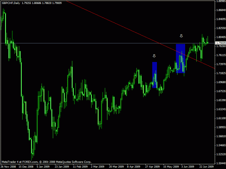Click the 1.67535 price axis label

pyautogui.click(x=221, y=91)
